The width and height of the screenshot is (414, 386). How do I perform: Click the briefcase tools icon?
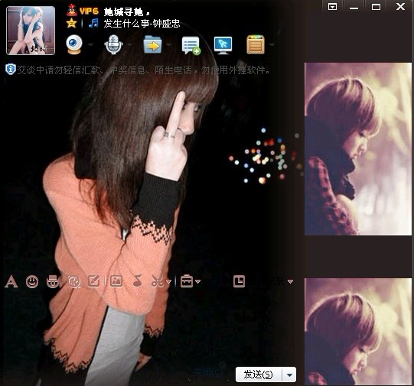point(187,281)
